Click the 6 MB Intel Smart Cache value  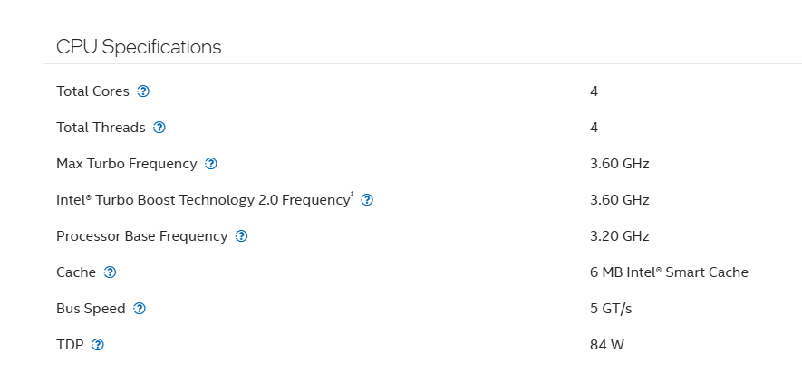669,272
